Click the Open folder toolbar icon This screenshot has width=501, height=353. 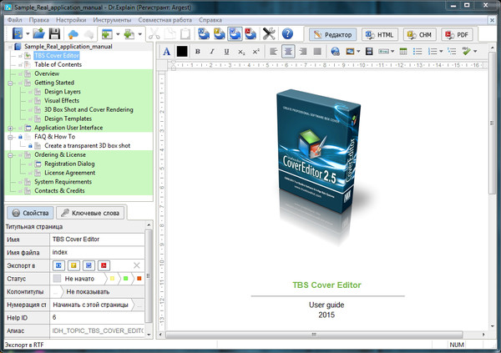38,34
